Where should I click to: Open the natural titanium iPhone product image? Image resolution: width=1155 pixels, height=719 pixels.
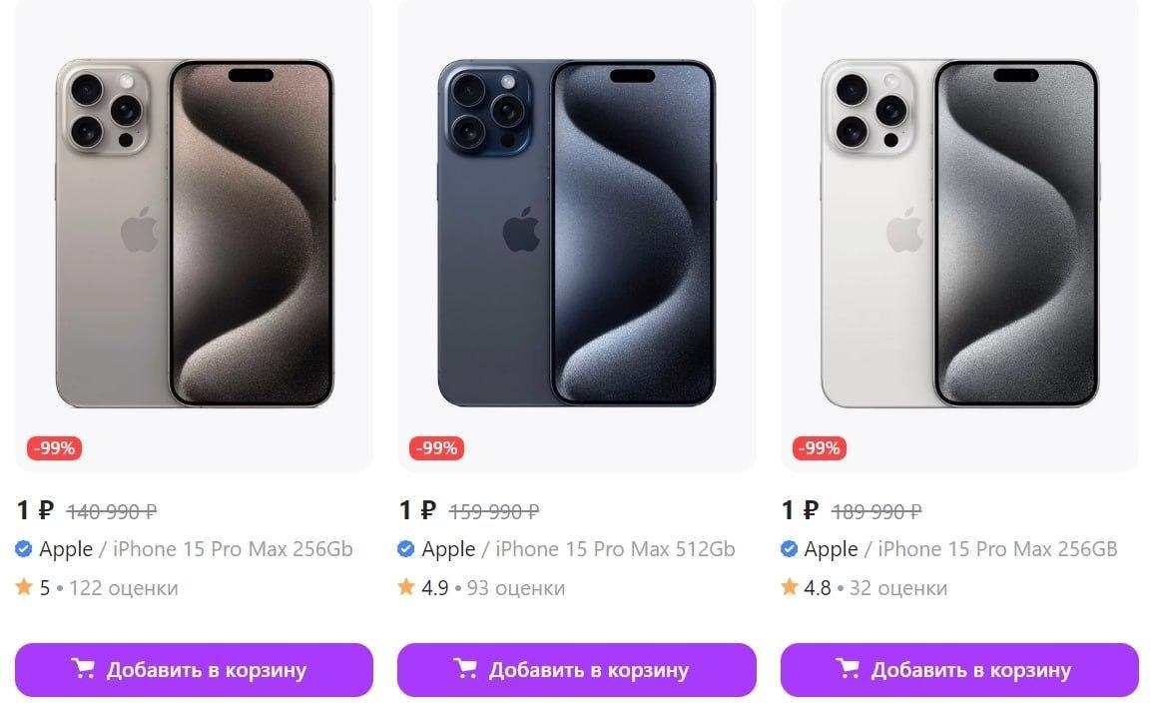tap(195, 233)
